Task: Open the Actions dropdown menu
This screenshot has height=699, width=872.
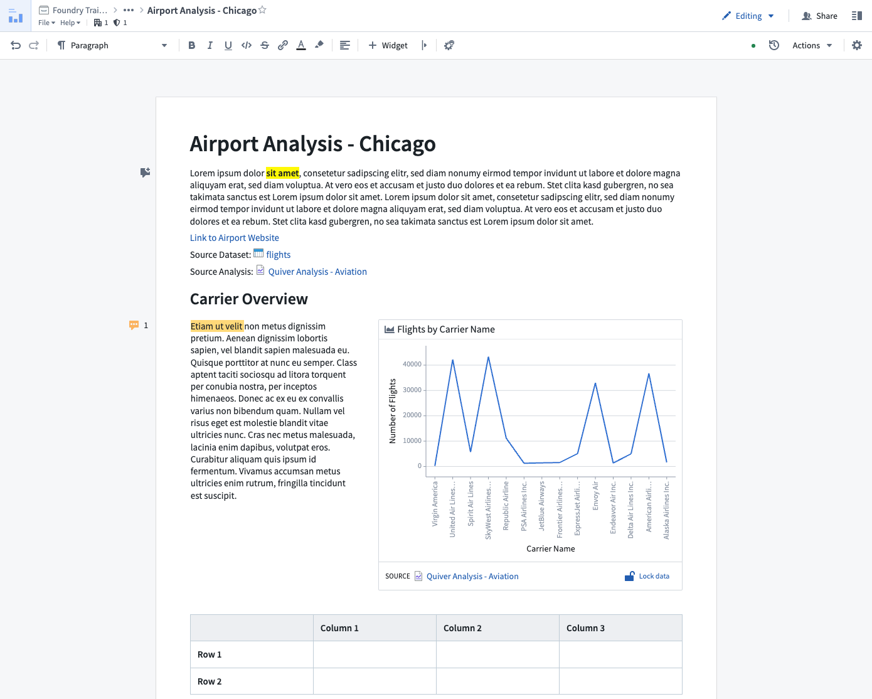Action: (x=812, y=45)
